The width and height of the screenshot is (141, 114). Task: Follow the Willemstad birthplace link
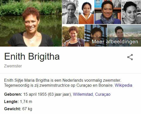(83, 94)
